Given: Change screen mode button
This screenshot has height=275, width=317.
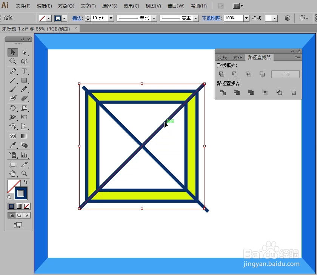Looking at the screenshot, I should (18, 225).
